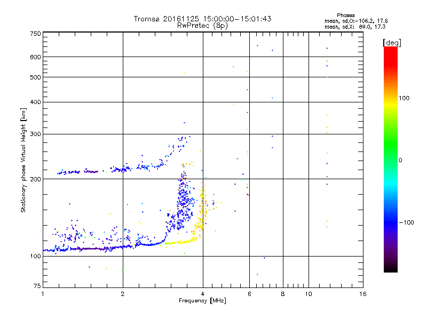Screen dimensions: 427x320
Task: Click the dense blue echo cluster near 3.5 MHz
Action: tap(183, 203)
